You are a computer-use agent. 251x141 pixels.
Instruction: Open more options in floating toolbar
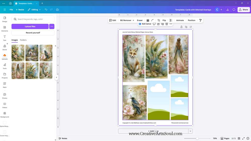click(171, 24)
